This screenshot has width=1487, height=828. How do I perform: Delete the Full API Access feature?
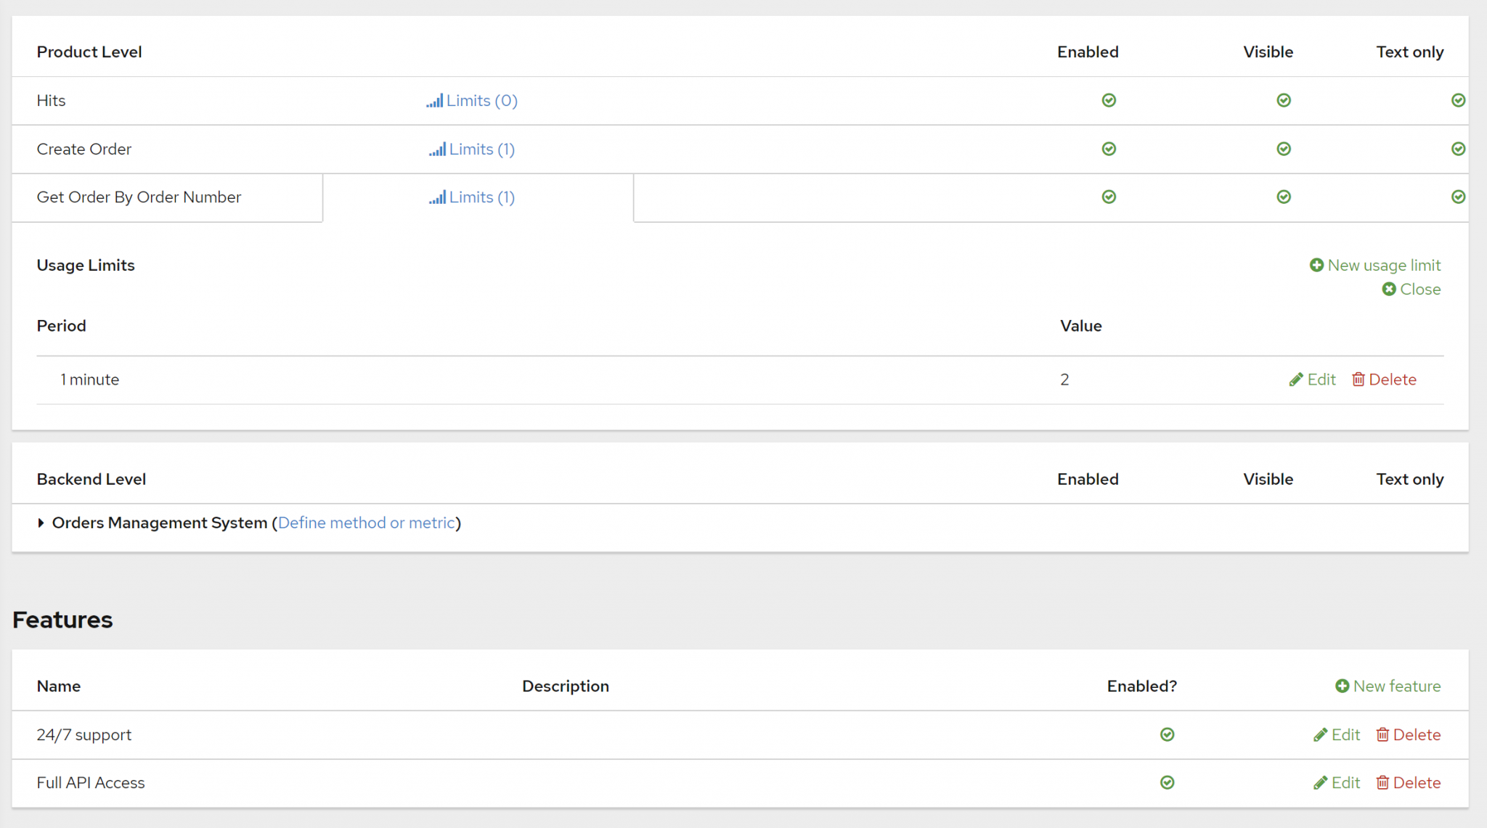point(1407,782)
